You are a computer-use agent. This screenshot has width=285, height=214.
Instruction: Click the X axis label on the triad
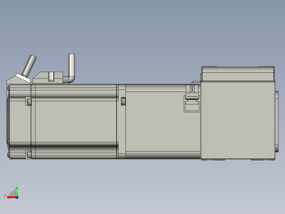click(x=5, y=195)
